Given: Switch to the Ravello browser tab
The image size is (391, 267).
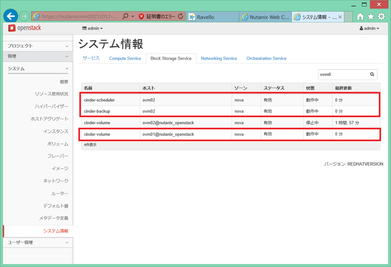Looking at the screenshot, I should 213,17.
